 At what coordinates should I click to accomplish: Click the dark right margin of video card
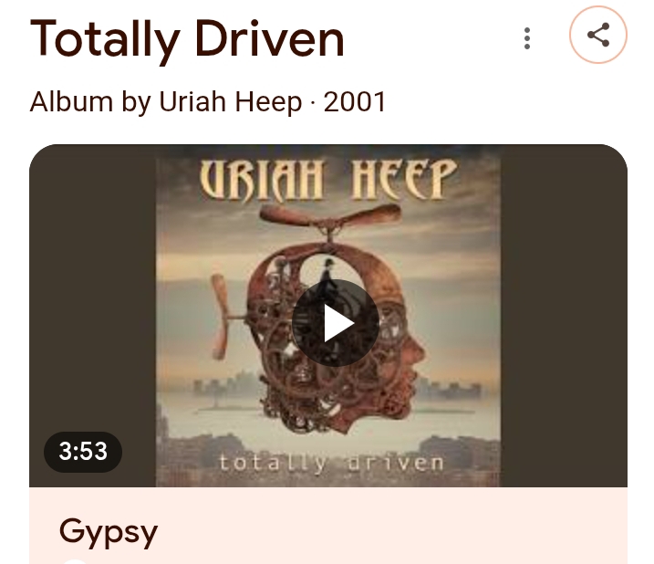pyautogui.click(x=564, y=316)
